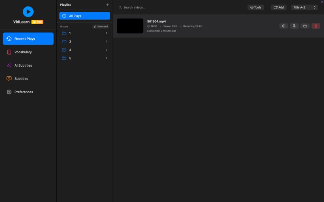
Task: Click the PRO crown badge
Action: [37, 22]
